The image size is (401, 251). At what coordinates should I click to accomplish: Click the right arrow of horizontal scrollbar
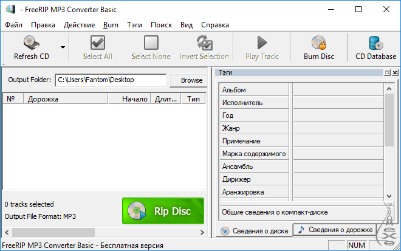coord(202,232)
